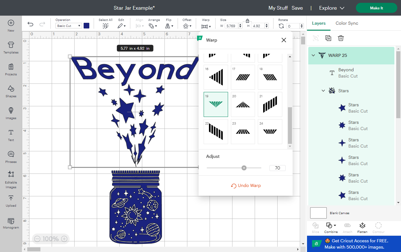Open the Operation dropdown showing Basic Cut
Image resolution: width=401 pixels, height=252 pixels.
[x=68, y=26]
